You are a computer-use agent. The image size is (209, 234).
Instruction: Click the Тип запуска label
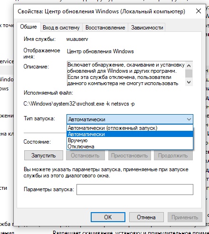(39, 118)
